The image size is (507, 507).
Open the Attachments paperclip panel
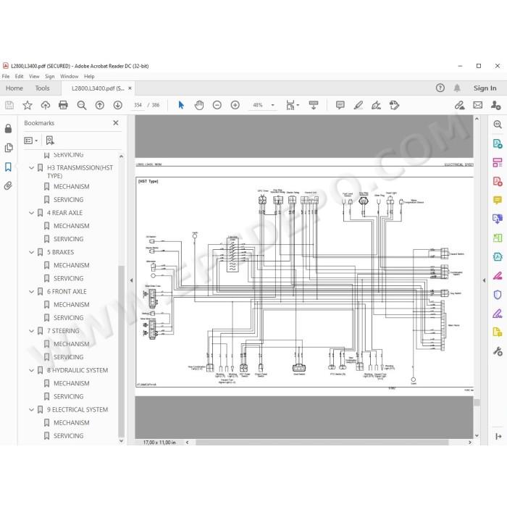click(8, 185)
